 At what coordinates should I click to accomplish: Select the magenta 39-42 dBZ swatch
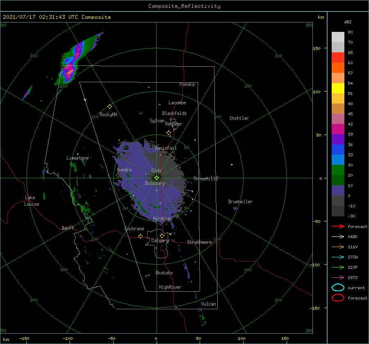click(x=338, y=129)
